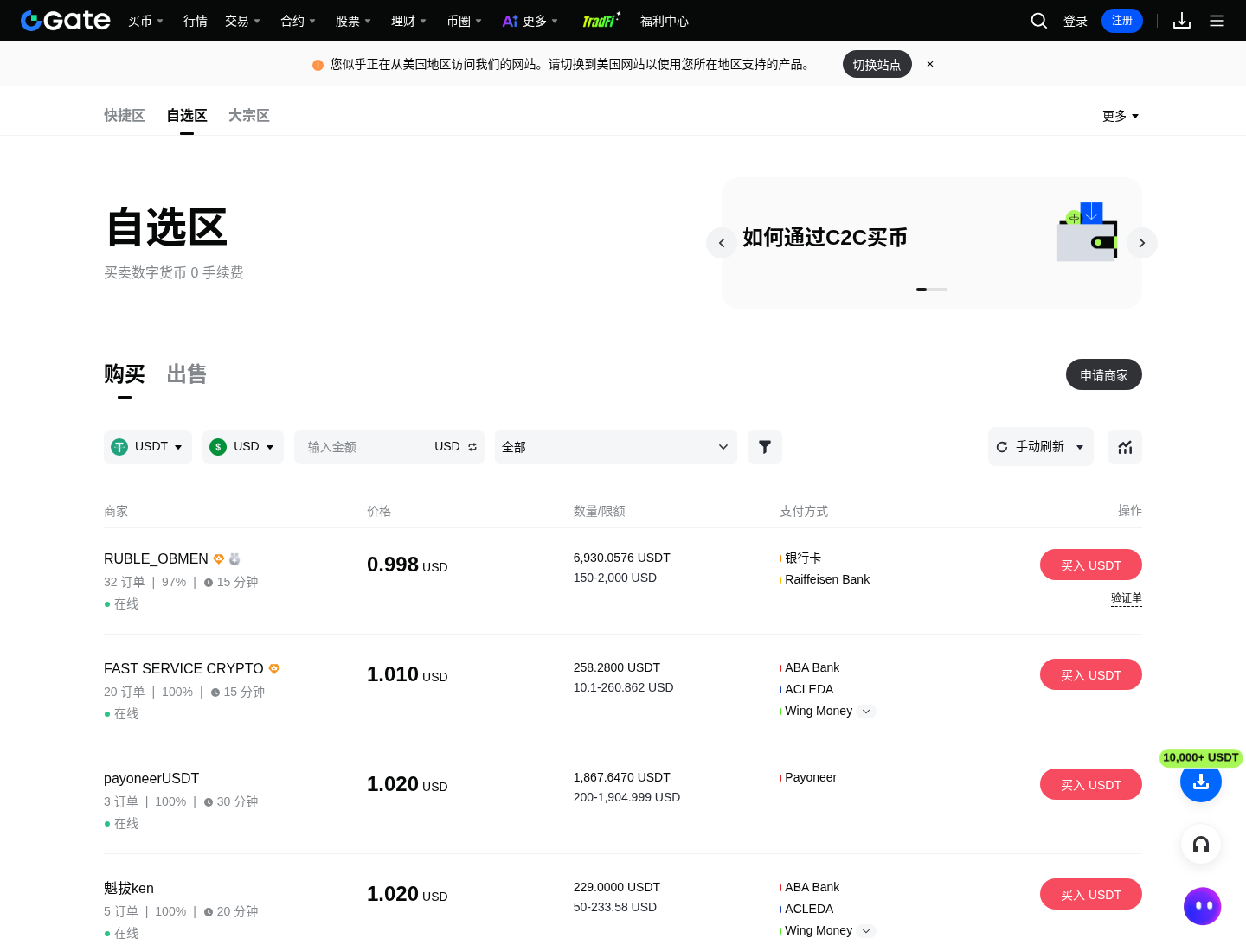This screenshot has width=1246, height=951.
Task: Open the 验证单 link
Action: coord(1127,598)
